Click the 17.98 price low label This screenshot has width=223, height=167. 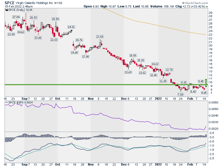pyautogui.click(x=85, y=56)
